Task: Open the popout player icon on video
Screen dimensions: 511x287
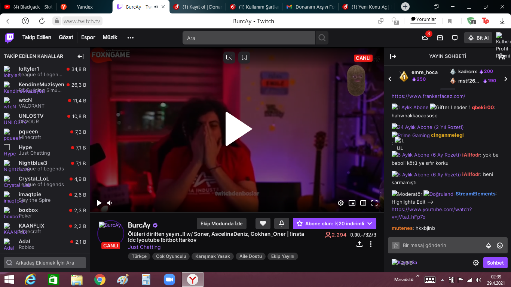Action: [x=230, y=58]
